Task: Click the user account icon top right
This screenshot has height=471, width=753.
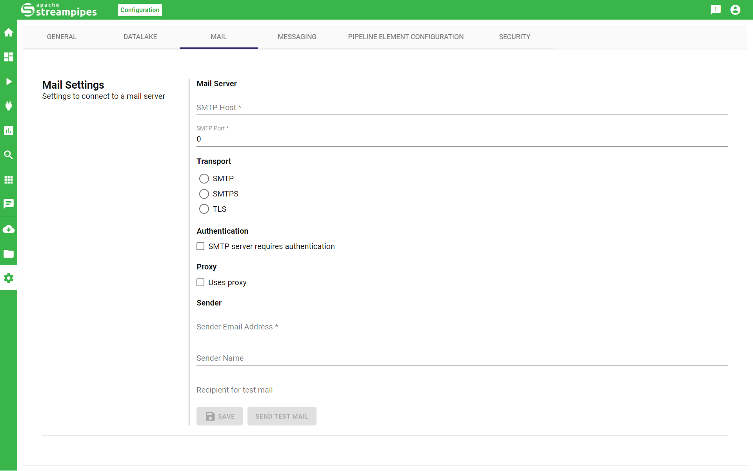Action: point(736,10)
